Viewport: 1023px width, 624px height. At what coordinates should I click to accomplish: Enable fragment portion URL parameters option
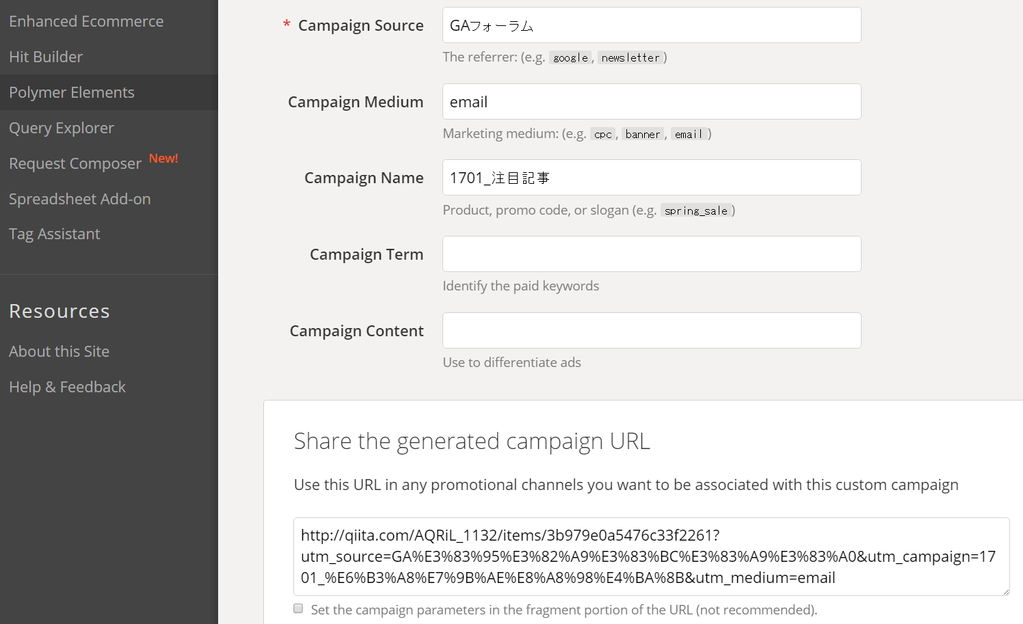297,608
